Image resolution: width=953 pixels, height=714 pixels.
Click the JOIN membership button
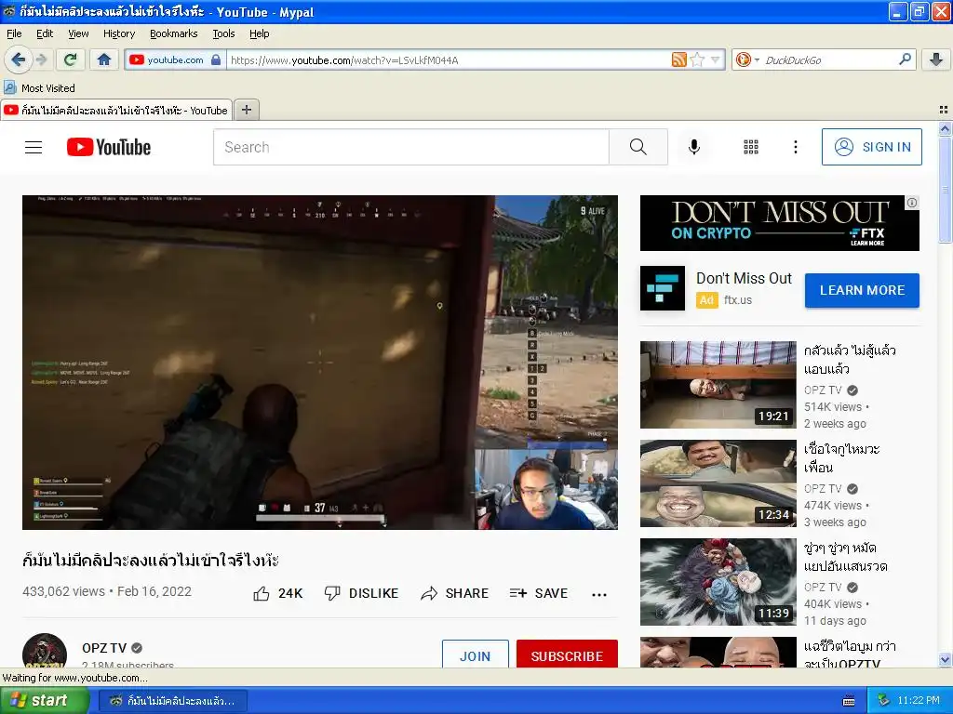pyautogui.click(x=476, y=654)
